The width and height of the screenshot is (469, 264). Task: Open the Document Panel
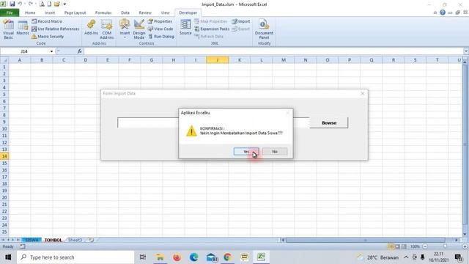point(264,29)
